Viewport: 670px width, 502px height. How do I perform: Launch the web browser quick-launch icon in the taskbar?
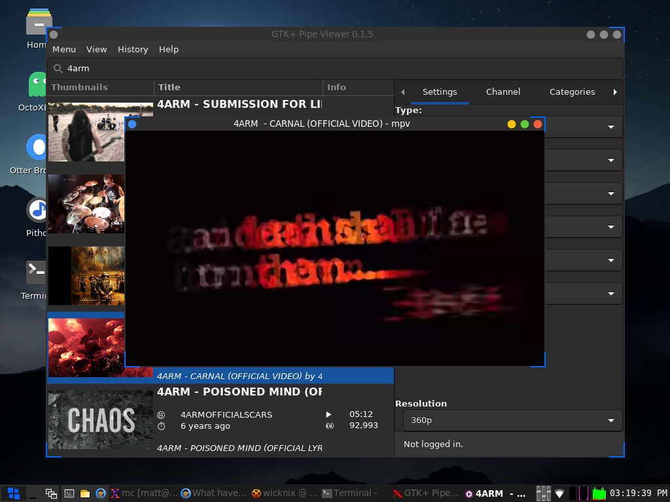pos(100,494)
